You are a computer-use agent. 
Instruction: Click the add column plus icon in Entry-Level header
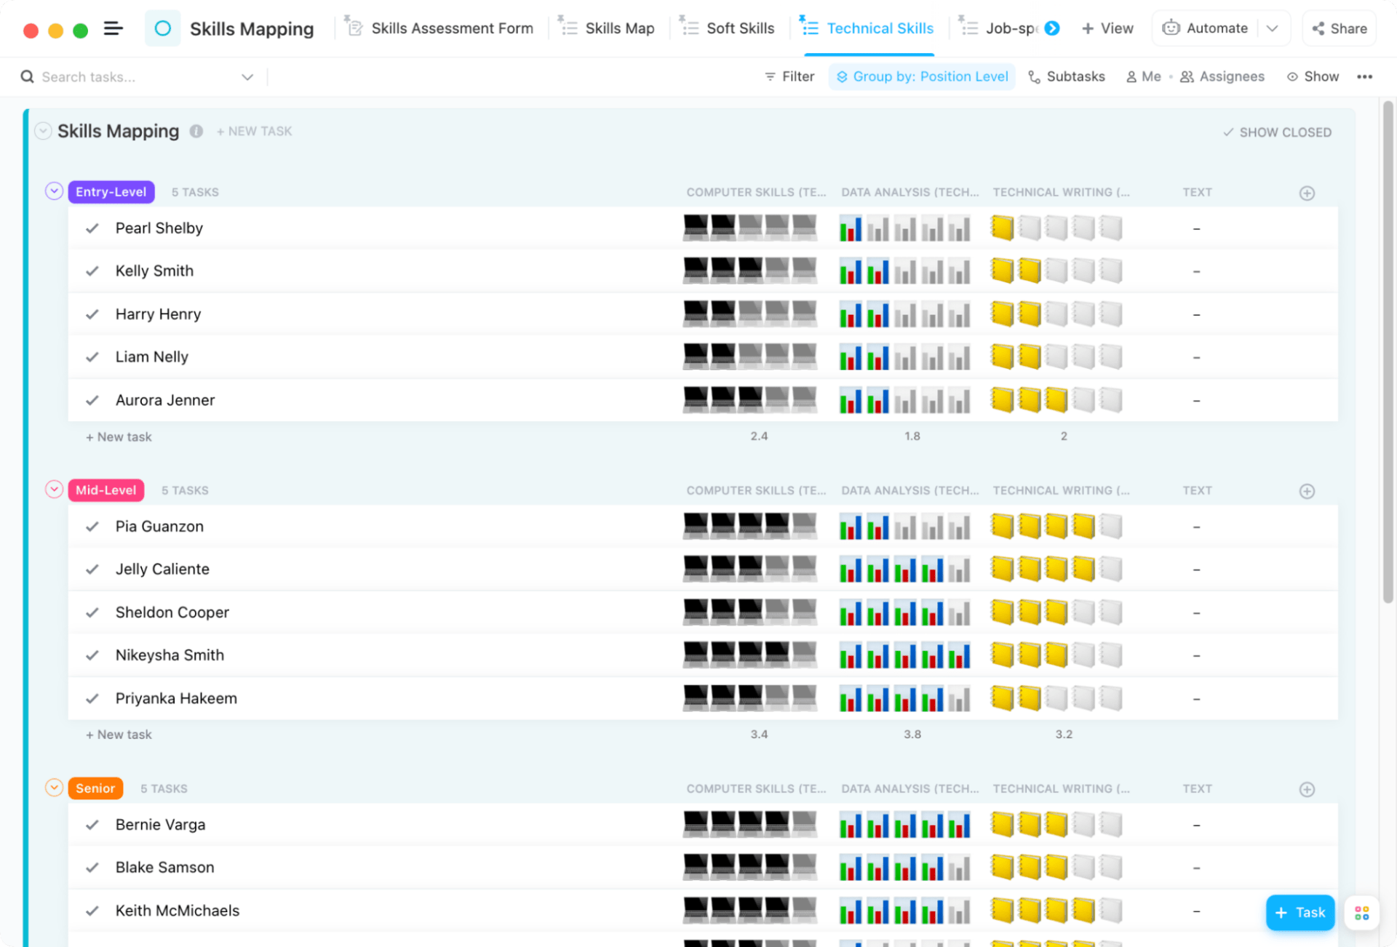1307,193
